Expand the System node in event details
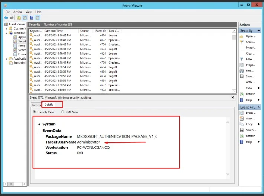 [x=39, y=125]
